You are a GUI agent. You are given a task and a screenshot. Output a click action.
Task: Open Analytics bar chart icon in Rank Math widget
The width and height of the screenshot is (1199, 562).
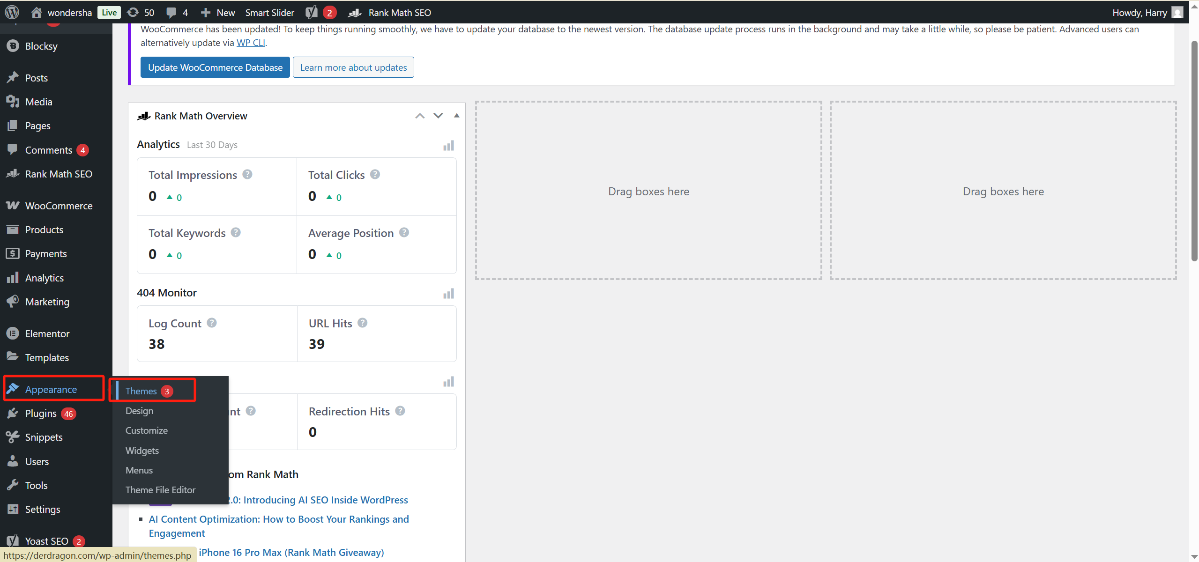pos(448,146)
